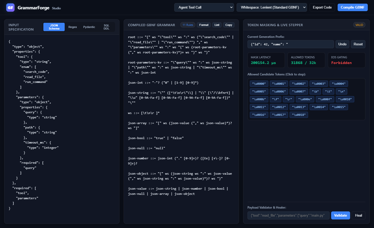Open the Pydantic input tab
The width and height of the screenshot is (374, 228).
click(89, 27)
